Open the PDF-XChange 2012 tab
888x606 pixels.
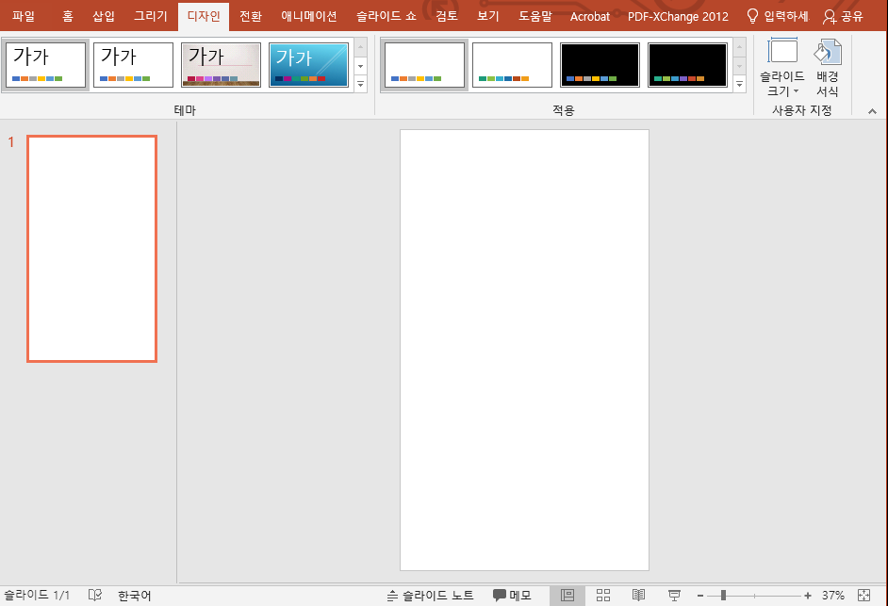point(678,16)
